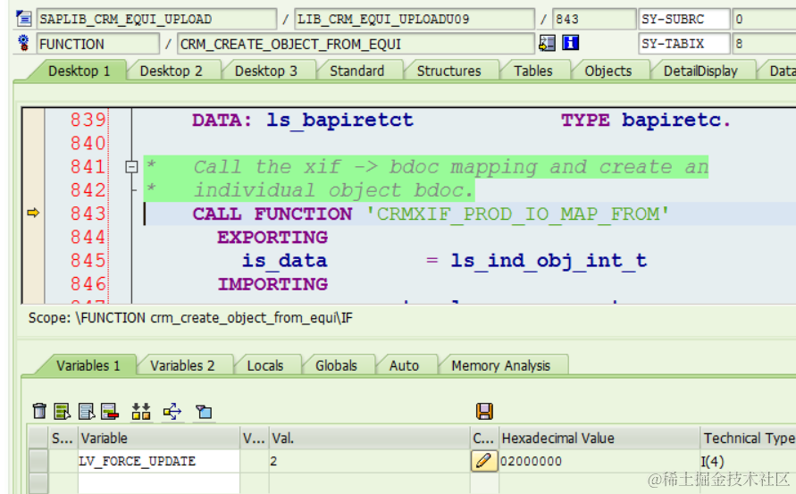
Task: Open the DetailDisplay tab
Action: click(x=700, y=71)
